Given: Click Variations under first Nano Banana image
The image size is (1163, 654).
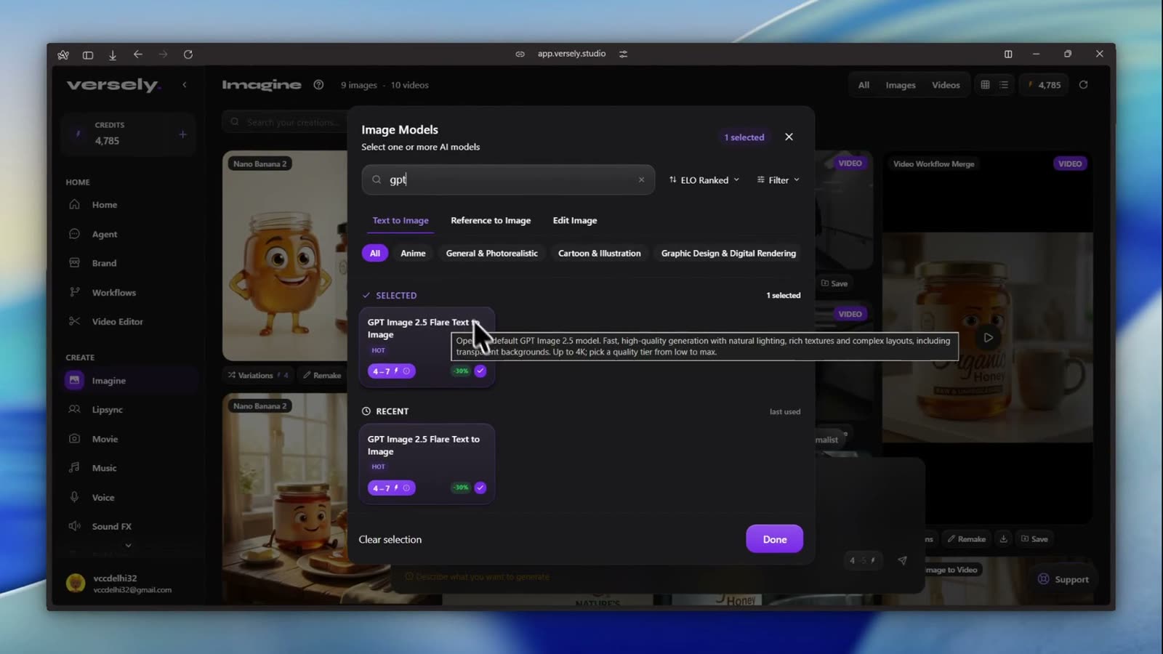Looking at the screenshot, I should pos(257,376).
